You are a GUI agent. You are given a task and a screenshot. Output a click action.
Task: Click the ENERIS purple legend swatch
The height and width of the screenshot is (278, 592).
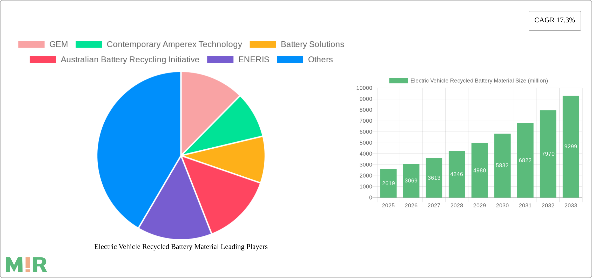[x=220, y=59]
